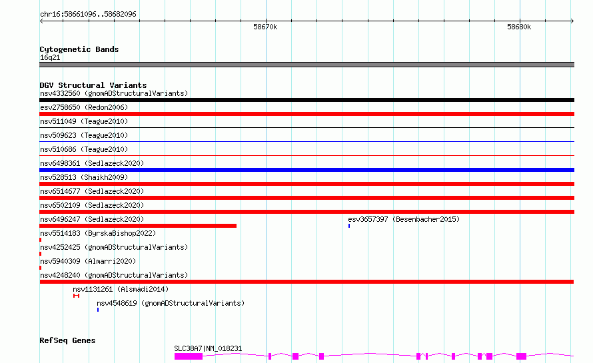Open nsv509623 (Teague2010) variant label
593x363 pixels.
coord(84,135)
